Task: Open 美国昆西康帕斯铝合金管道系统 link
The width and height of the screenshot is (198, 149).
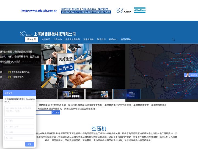Action: (79, 109)
